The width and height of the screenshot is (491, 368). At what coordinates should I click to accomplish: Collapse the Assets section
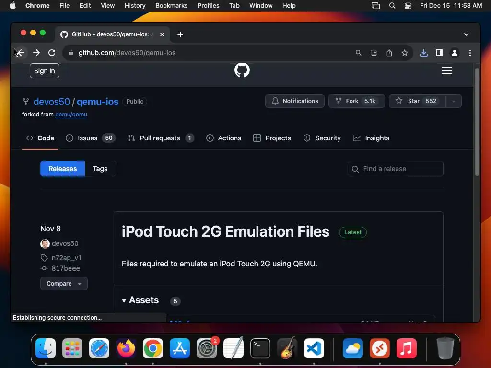coord(140,300)
